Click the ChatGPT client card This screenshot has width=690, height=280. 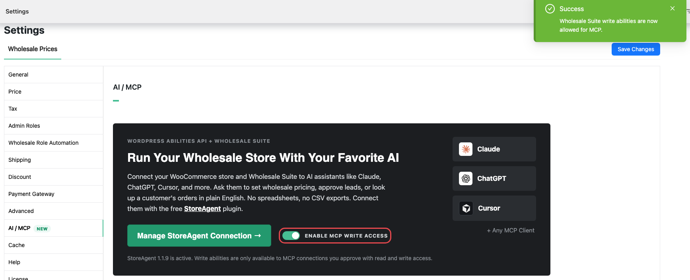(494, 178)
